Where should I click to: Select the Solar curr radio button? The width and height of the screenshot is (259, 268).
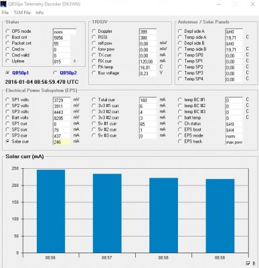pos(8,141)
